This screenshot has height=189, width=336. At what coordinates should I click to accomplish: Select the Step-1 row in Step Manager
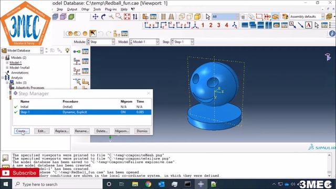click(85, 112)
